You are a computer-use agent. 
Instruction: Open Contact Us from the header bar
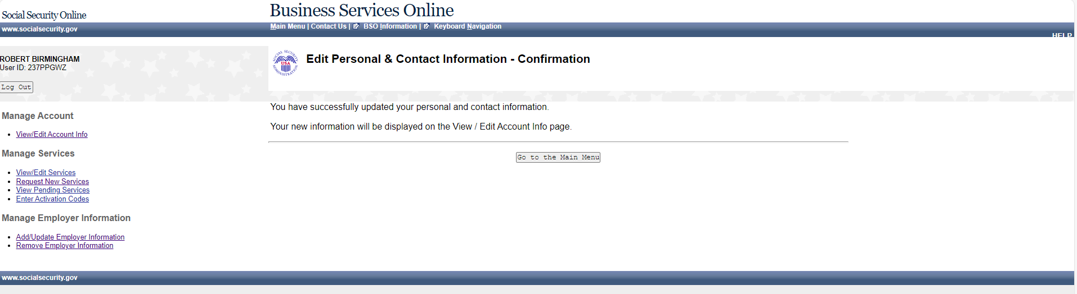pyautogui.click(x=329, y=26)
